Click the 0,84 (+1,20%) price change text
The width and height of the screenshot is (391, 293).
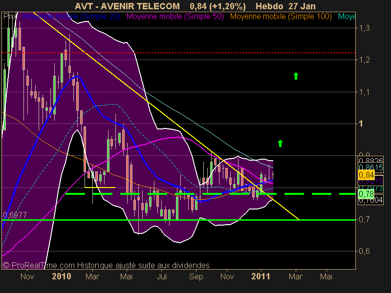[x=217, y=6]
